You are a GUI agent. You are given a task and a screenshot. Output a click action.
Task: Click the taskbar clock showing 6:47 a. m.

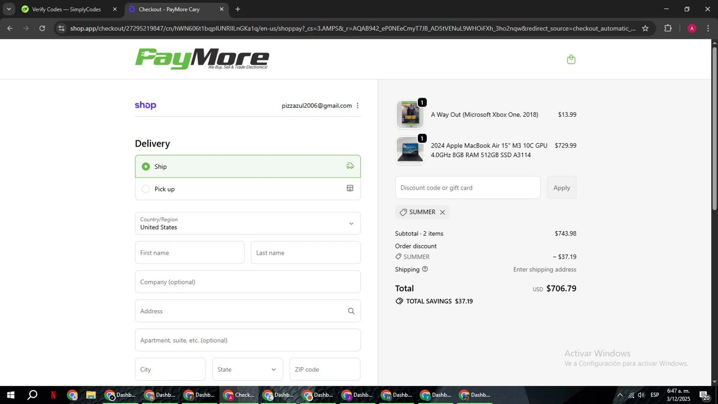(678, 395)
